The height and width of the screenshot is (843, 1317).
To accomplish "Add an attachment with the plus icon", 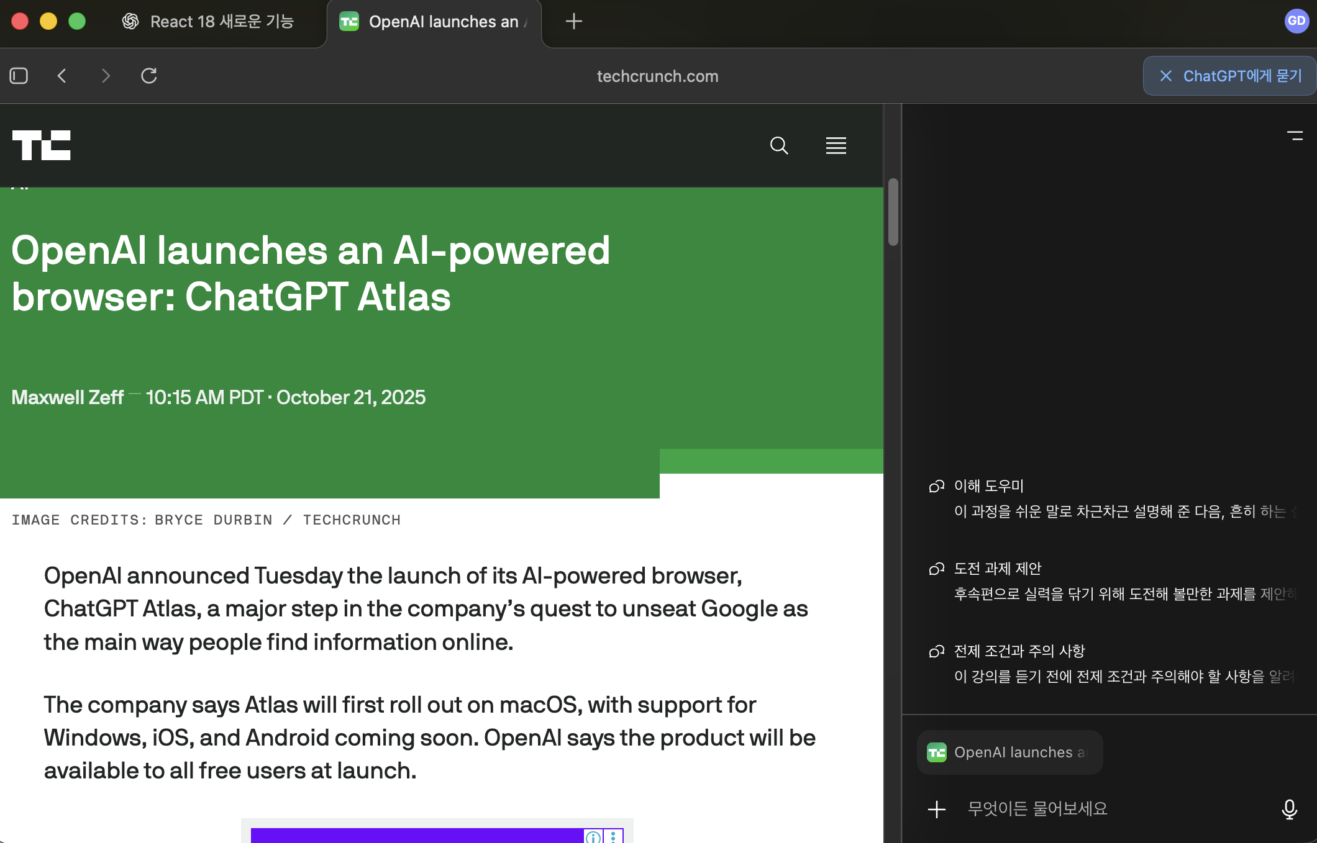I will [x=937, y=809].
